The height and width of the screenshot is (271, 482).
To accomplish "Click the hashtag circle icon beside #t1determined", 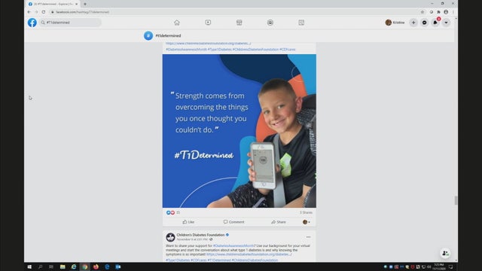I will point(148,35).
